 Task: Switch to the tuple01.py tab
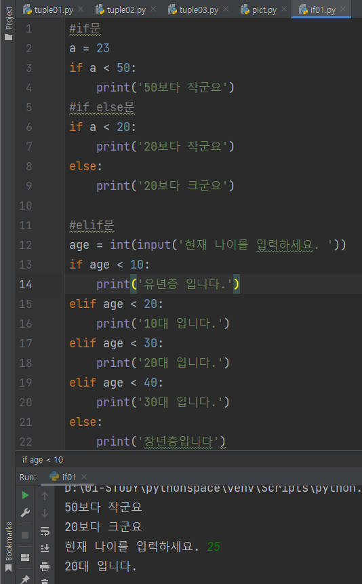(x=48, y=10)
